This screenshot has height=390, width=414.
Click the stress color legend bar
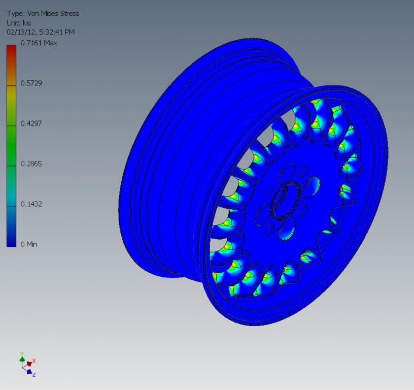click(x=11, y=146)
